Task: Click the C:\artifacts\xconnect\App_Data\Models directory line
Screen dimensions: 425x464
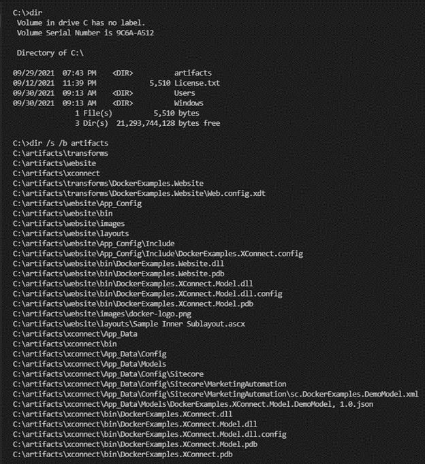Action: coord(89,364)
